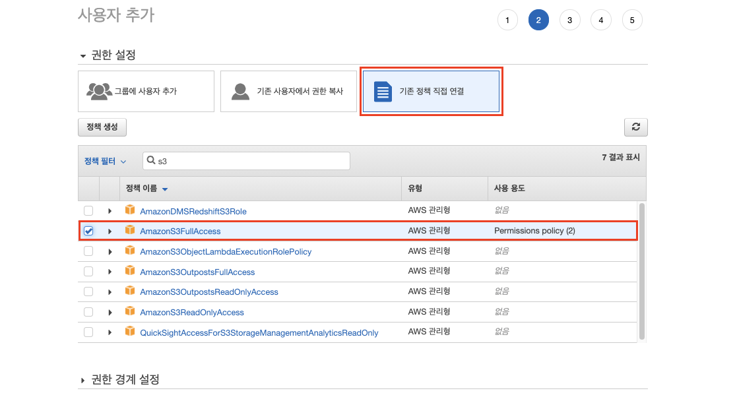Expand the 권한 경계 설정 section
Viewport: 737px width, 401px height.
tap(82, 381)
